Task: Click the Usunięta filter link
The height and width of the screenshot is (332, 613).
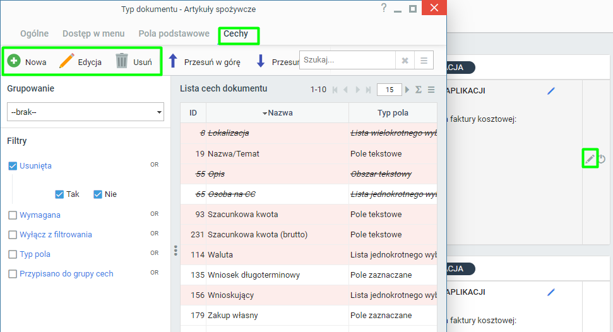Action: (x=35, y=166)
